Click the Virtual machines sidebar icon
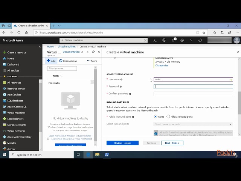The height and width of the screenshot is (181, 241). 5,113
